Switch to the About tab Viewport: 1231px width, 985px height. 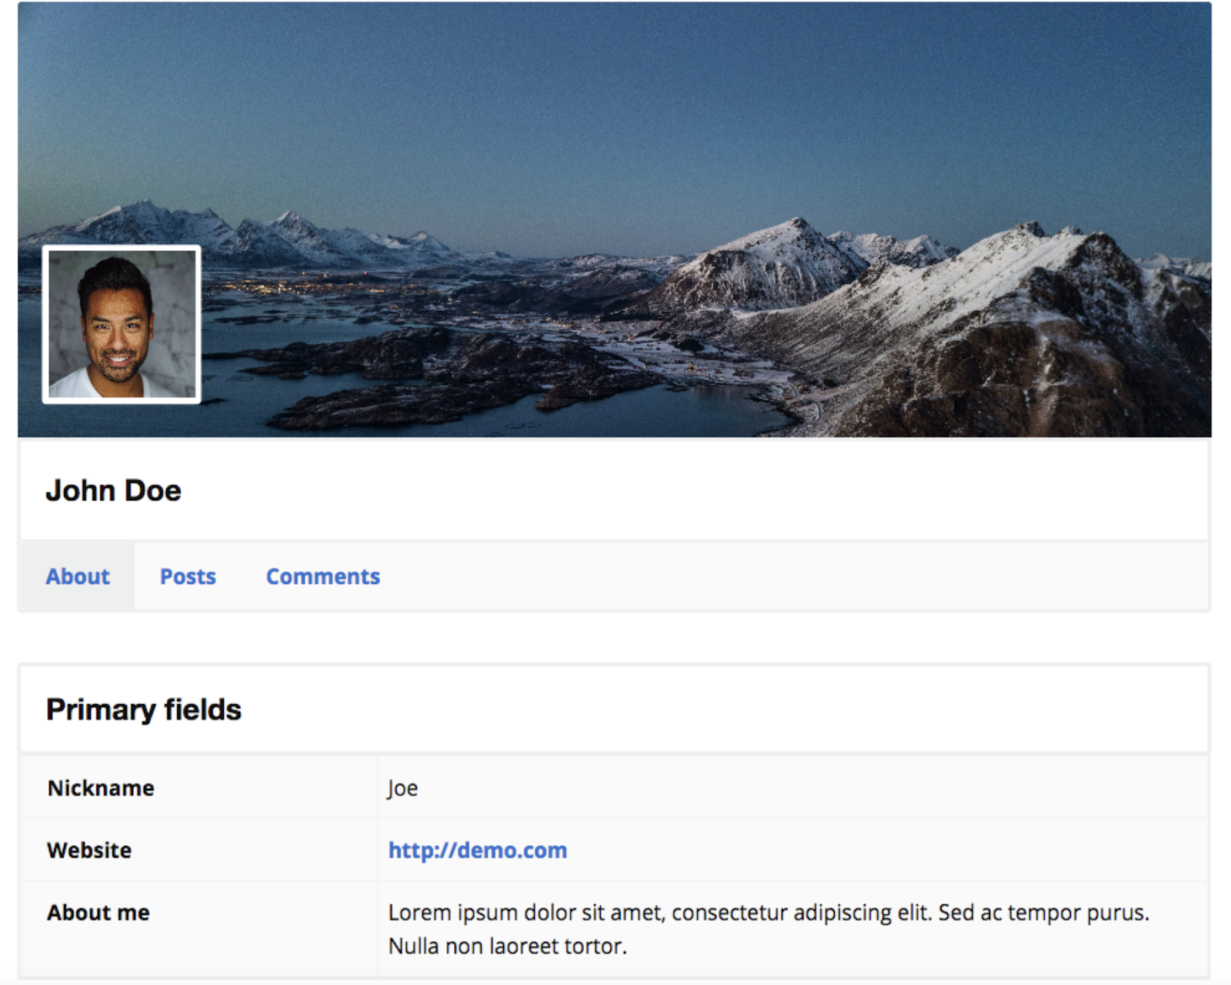click(78, 576)
